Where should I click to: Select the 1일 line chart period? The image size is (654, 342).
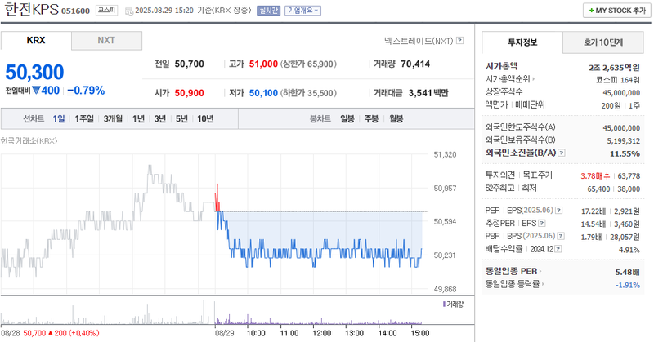pyautogui.click(x=59, y=118)
